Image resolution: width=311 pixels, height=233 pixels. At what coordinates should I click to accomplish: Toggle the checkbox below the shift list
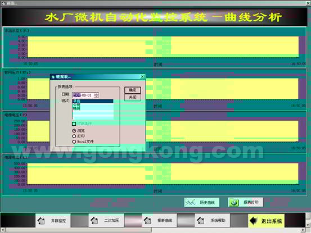74,124
